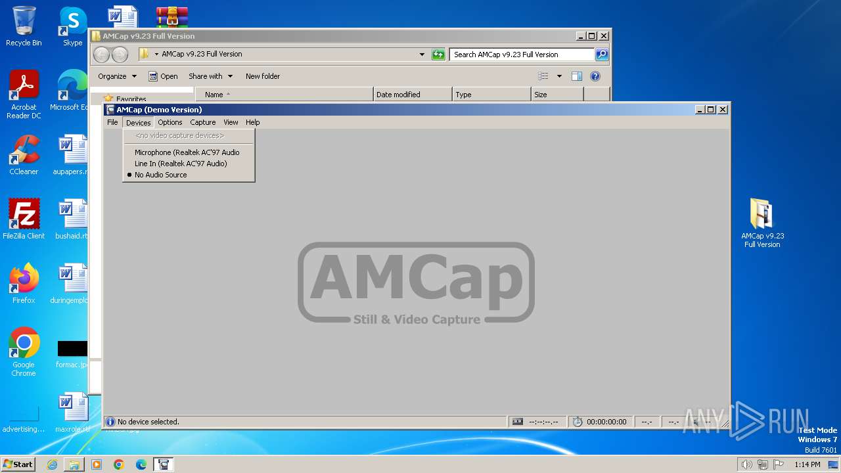Click the 00:00:00:00 elapsed time readout
The height and width of the screenshot is (473, 841).
tap(606, 422)
